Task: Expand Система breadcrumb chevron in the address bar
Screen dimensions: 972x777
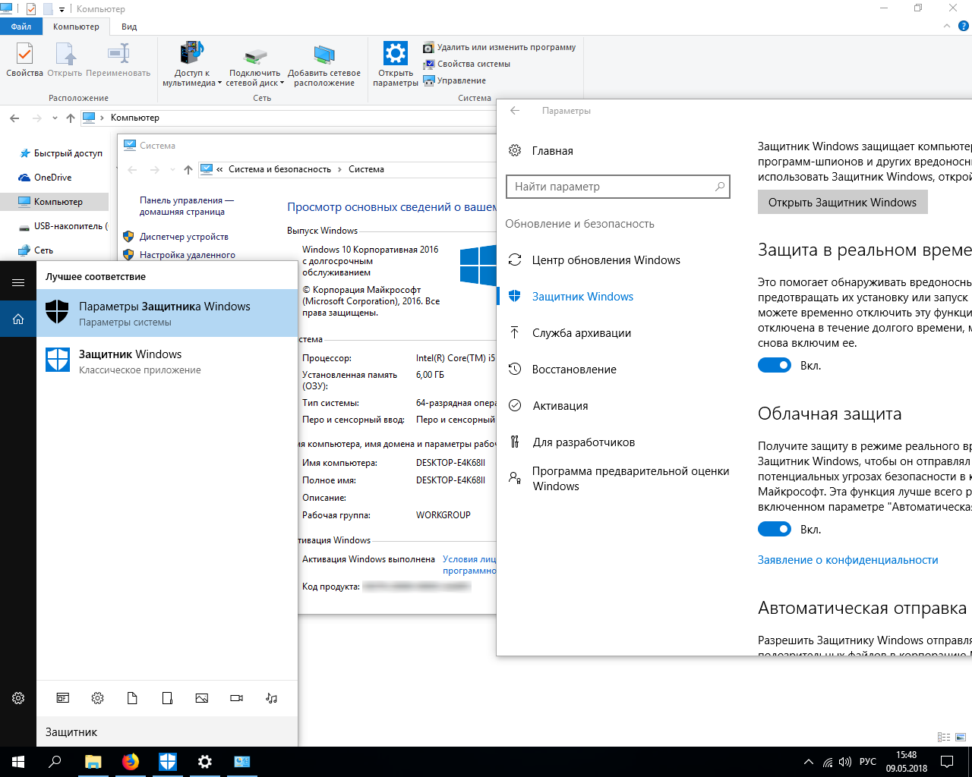Action: 340,169
